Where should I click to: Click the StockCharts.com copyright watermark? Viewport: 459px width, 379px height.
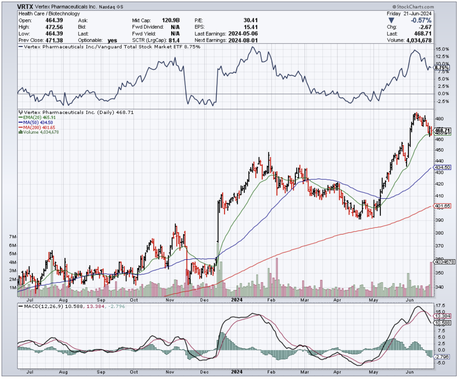413,7
